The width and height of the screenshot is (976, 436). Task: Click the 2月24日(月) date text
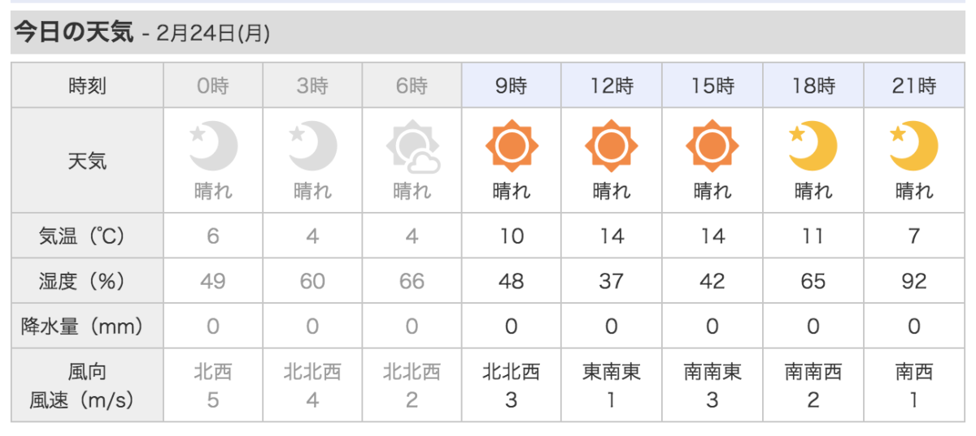tap(213, 33)
